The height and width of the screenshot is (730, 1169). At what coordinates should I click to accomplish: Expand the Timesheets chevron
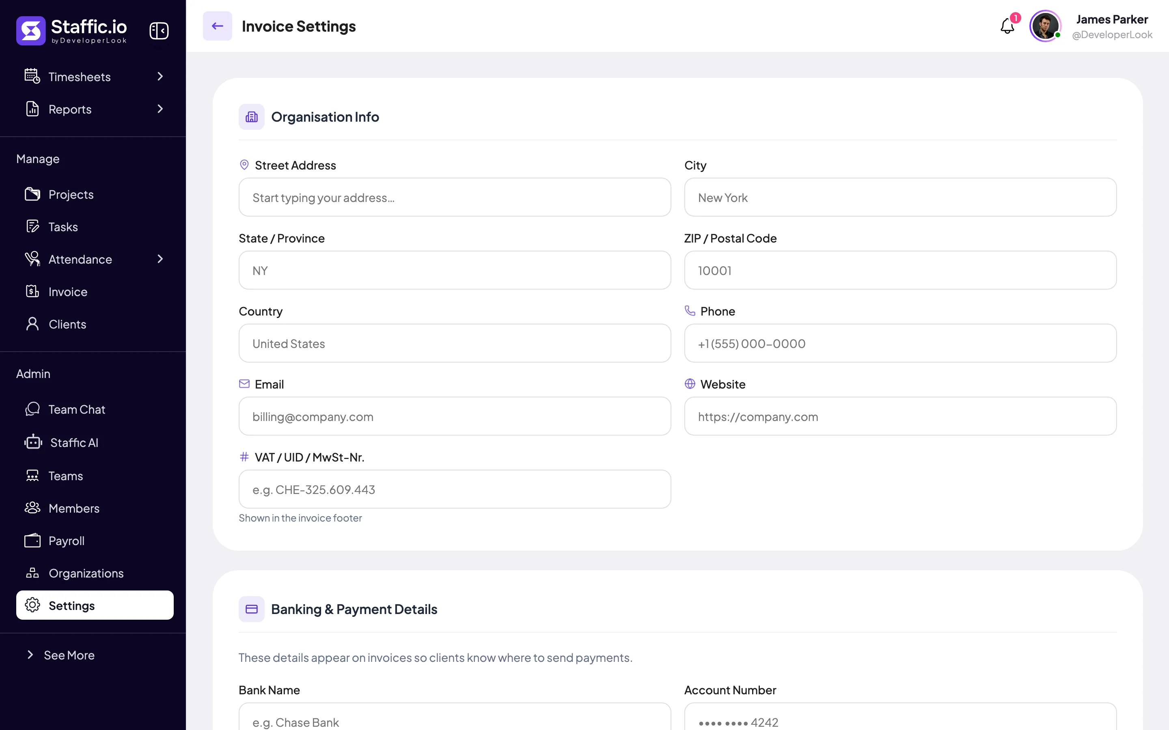[x=160, y=76]
